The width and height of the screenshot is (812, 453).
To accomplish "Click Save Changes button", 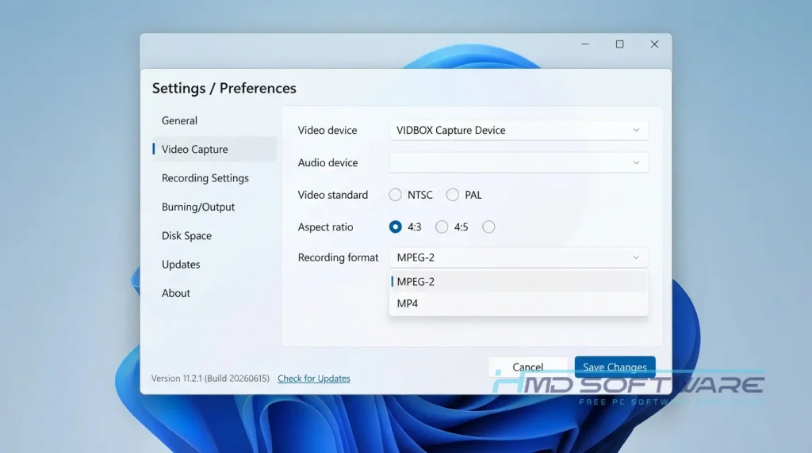I will (615, 367).
